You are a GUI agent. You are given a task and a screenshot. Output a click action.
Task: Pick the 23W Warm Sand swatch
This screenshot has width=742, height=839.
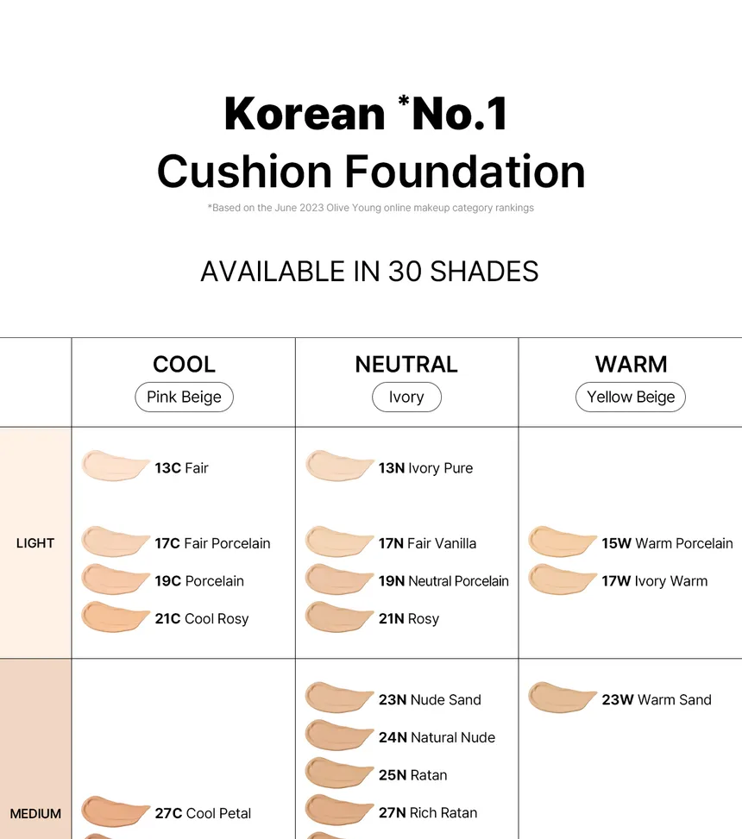click(562, 698)
